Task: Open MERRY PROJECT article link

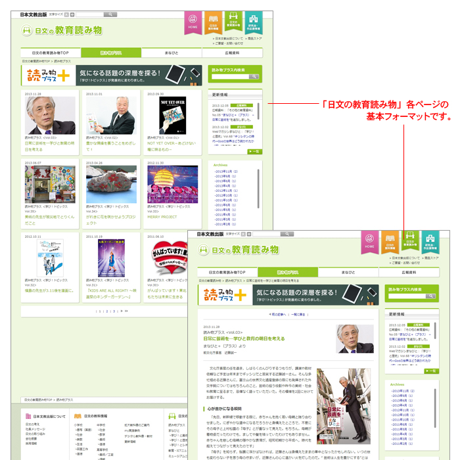Action: click(x=162, y=217)
